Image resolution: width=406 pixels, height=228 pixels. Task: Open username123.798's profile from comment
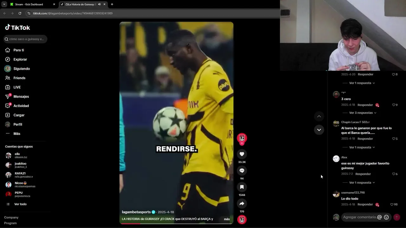pos(353,193)
